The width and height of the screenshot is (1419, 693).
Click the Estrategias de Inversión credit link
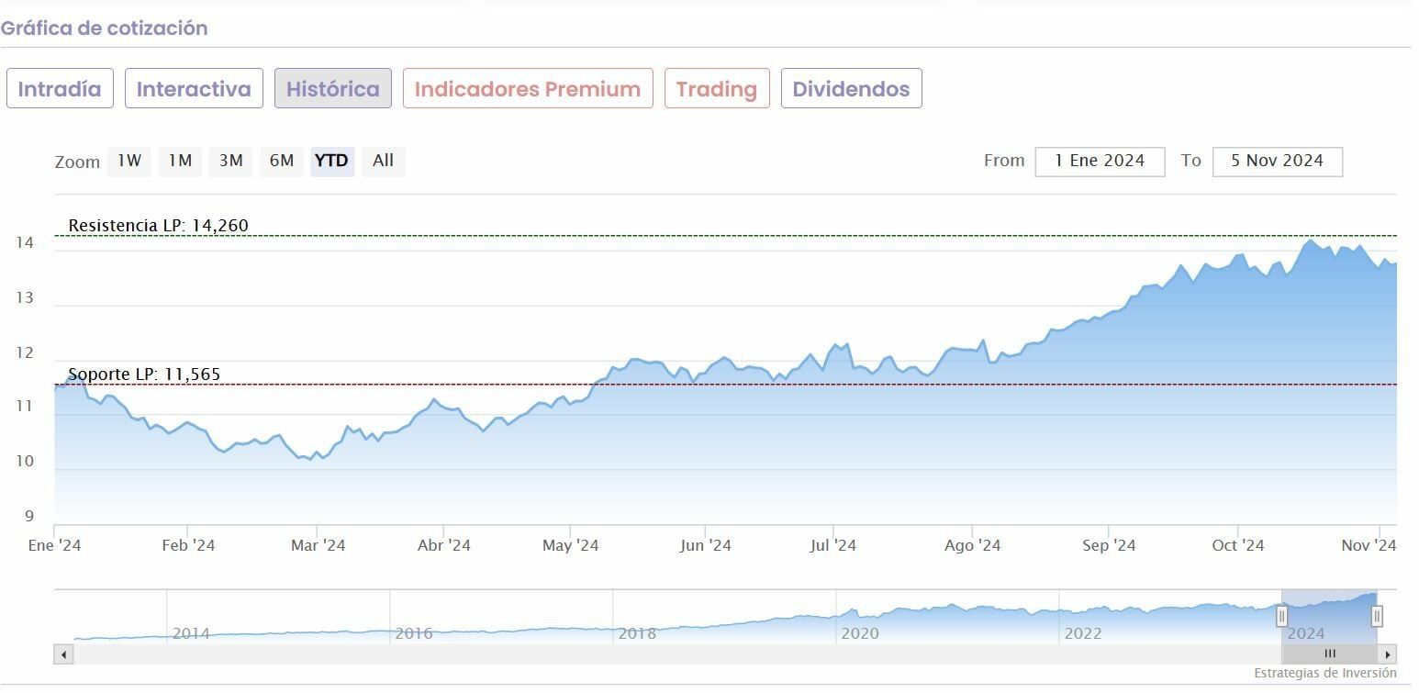point(1325,673)
